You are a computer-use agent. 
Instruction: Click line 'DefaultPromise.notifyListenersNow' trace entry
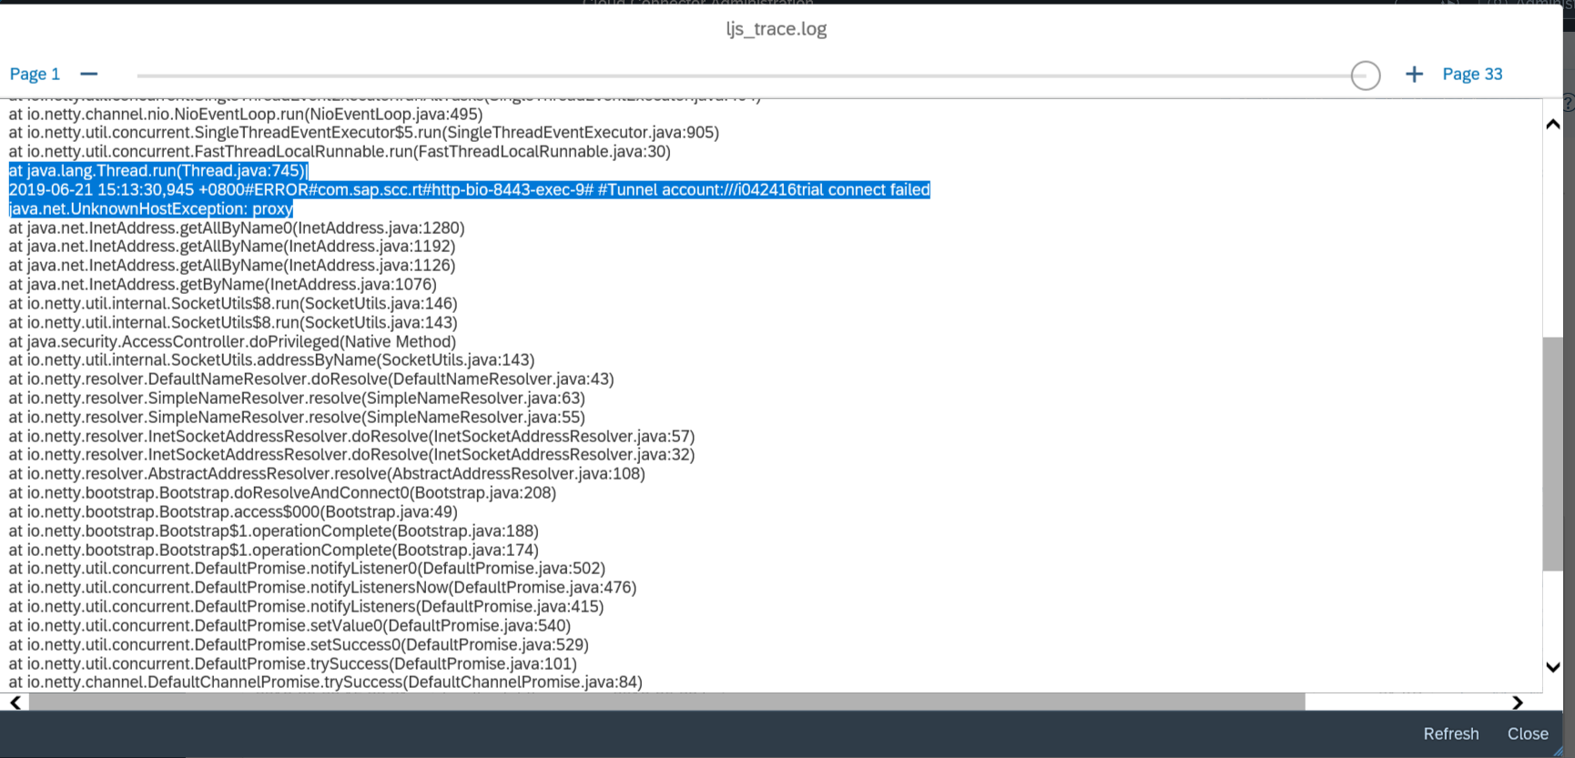click(x=322, y=588)
